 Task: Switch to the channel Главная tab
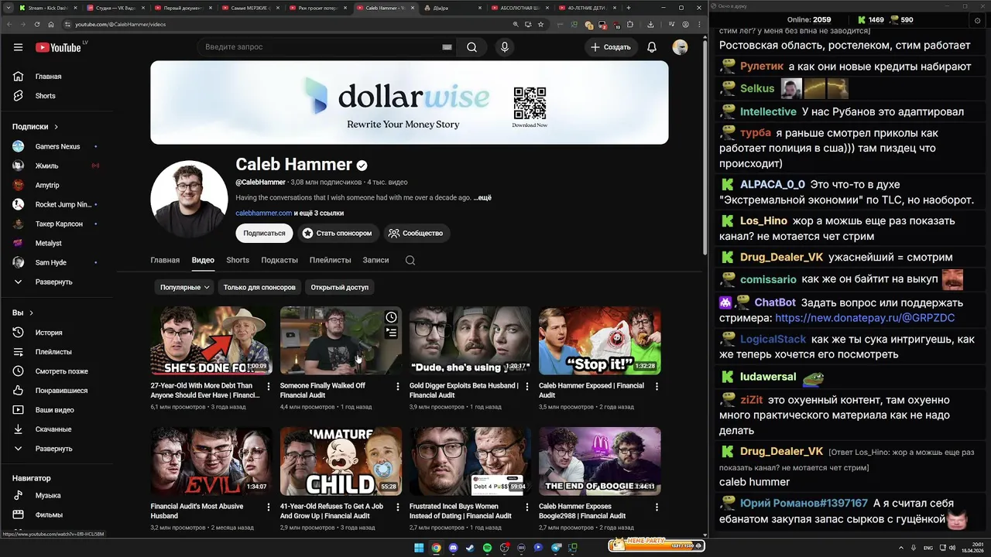point(165,260)
